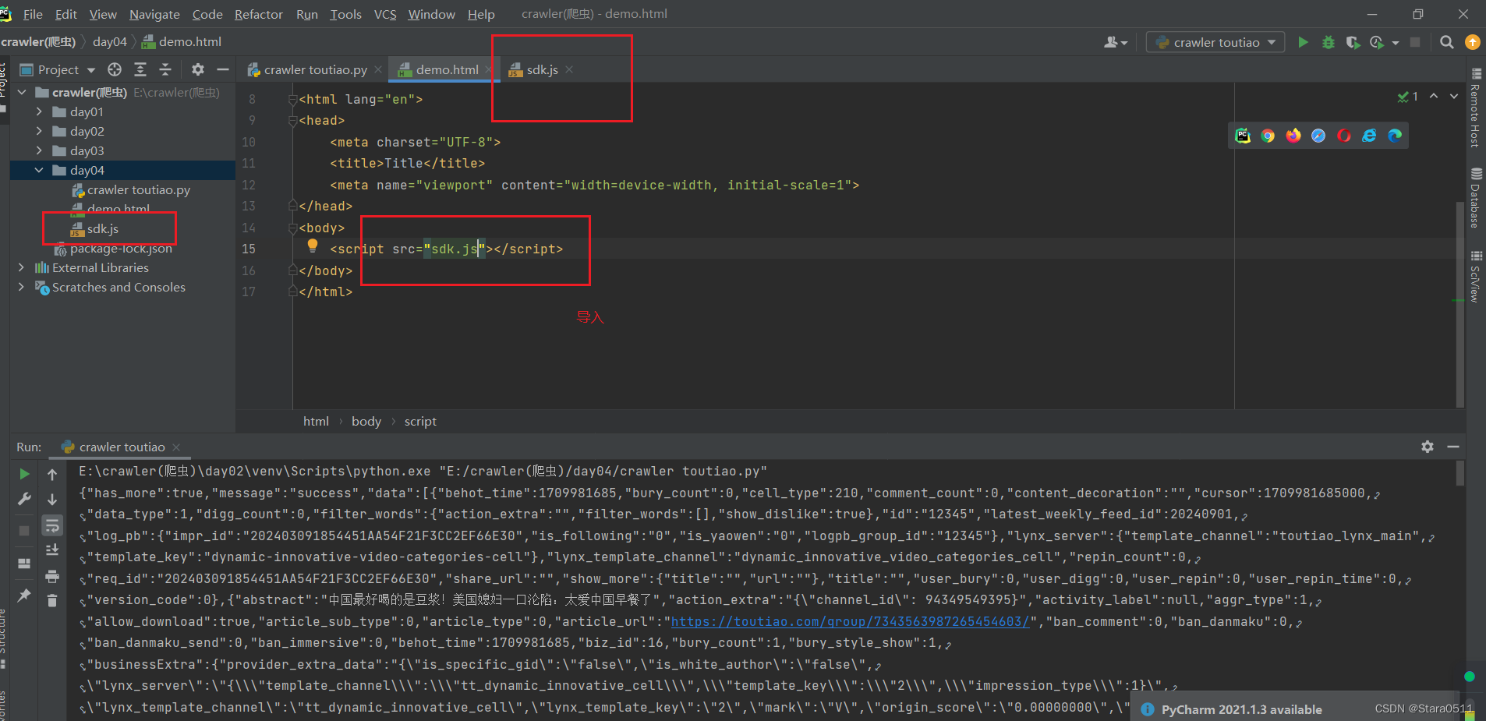Image resolution: width=1486 pixels, height=721 pixels.
Task: Collapse the day04 folder
Action: 39,170
